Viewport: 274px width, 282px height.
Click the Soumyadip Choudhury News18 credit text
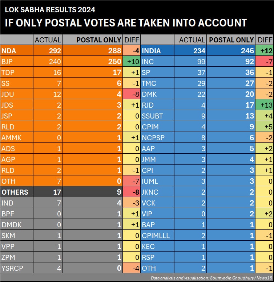click(211, 278)
